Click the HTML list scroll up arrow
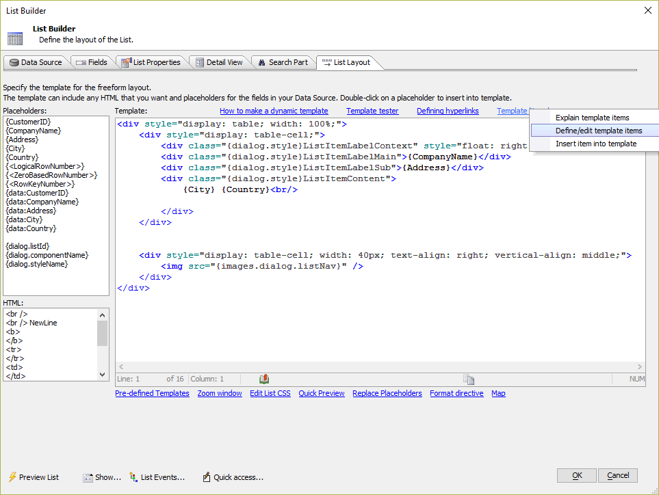Image resolution: width=659 pixels, height=495 pixels. (x=102, y=315)
